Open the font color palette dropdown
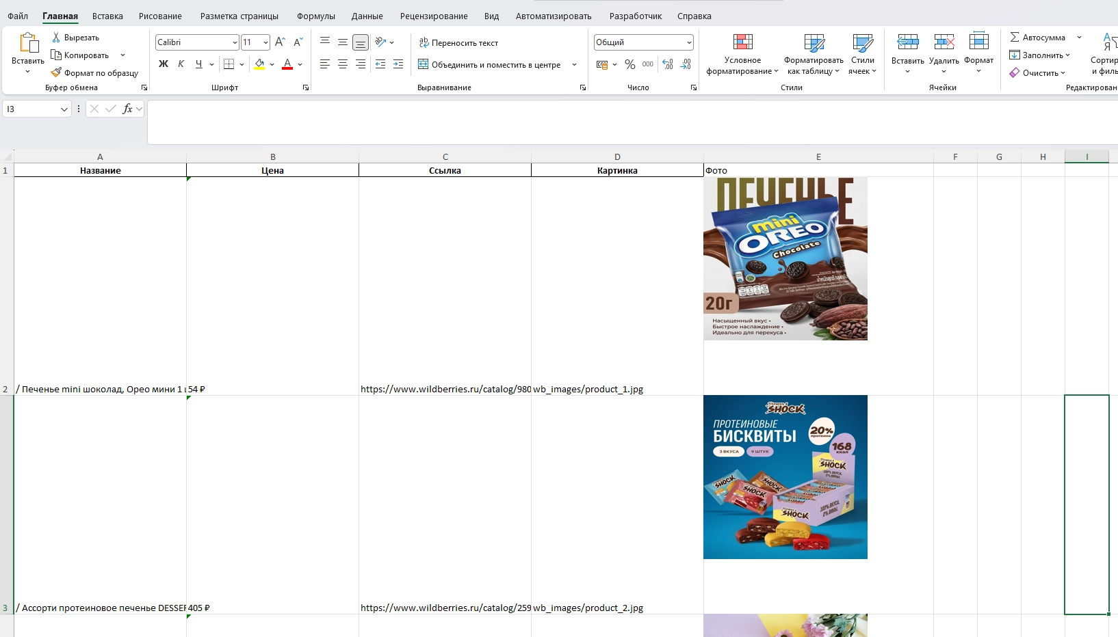The width and height of the screenshot is (1118, 637). 300,65
